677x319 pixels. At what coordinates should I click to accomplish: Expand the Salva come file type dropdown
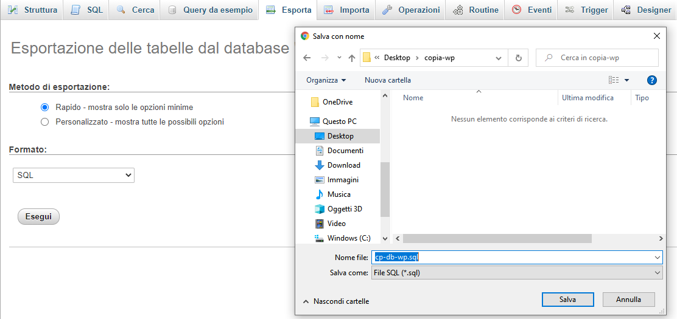(x=516, y=273)
